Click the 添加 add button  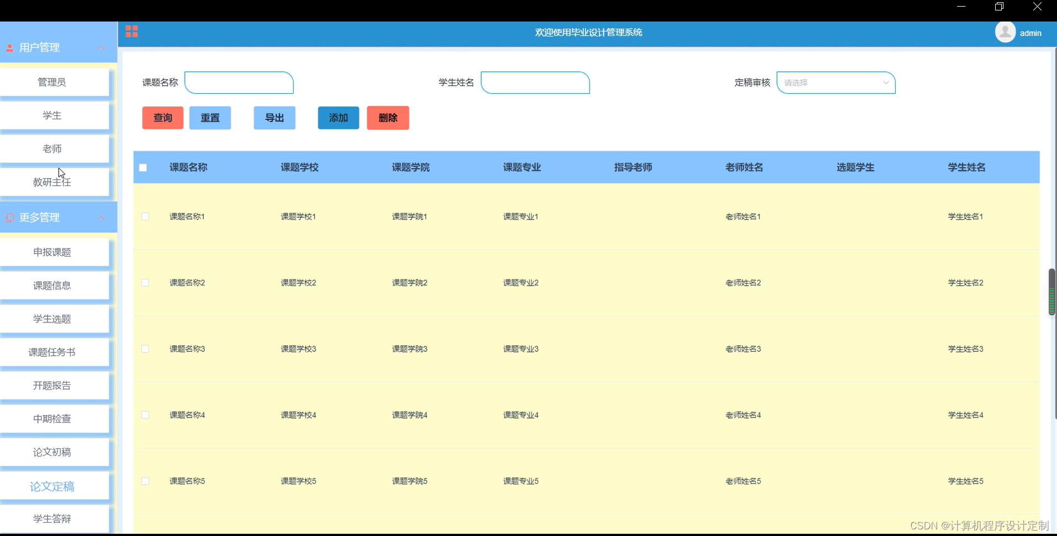338,118
